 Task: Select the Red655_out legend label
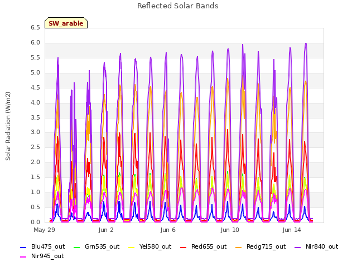tap(209, 246)
